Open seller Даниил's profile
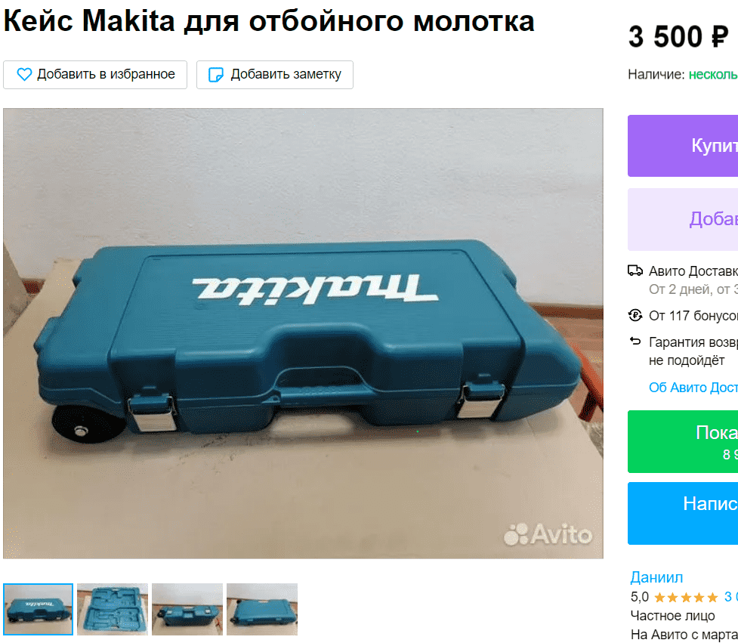The height and width of the screenshot is (643, 738). [656, 577]
